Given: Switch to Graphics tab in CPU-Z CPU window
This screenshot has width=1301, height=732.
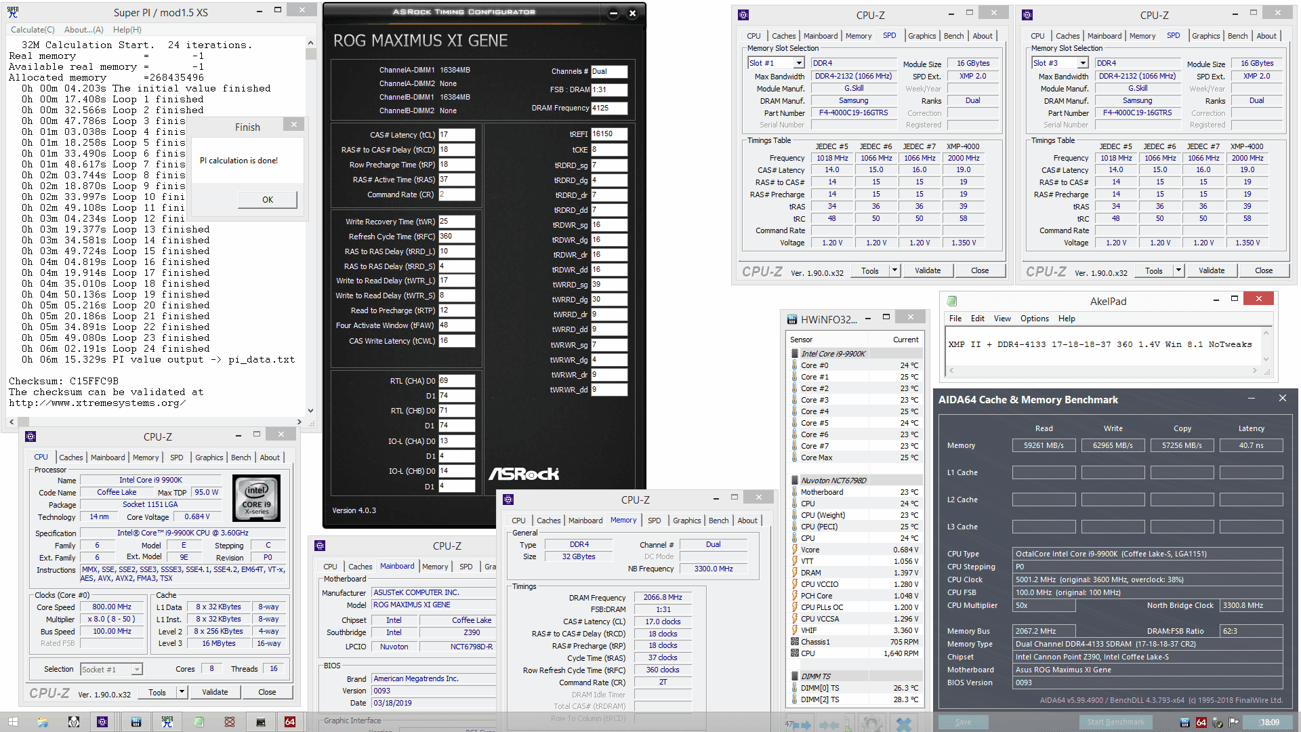Looking at the screenshot, I should 209,457.
